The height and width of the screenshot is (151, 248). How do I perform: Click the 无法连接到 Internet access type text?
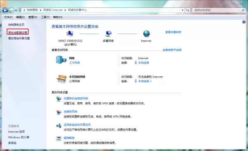point(150,77)
